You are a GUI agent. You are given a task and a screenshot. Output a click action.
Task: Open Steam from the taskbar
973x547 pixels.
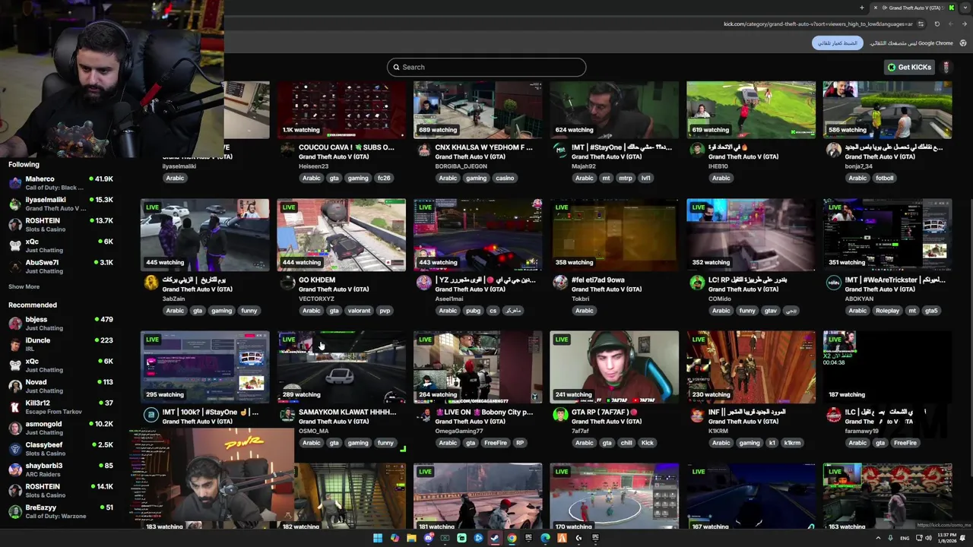tap(495, 538)
